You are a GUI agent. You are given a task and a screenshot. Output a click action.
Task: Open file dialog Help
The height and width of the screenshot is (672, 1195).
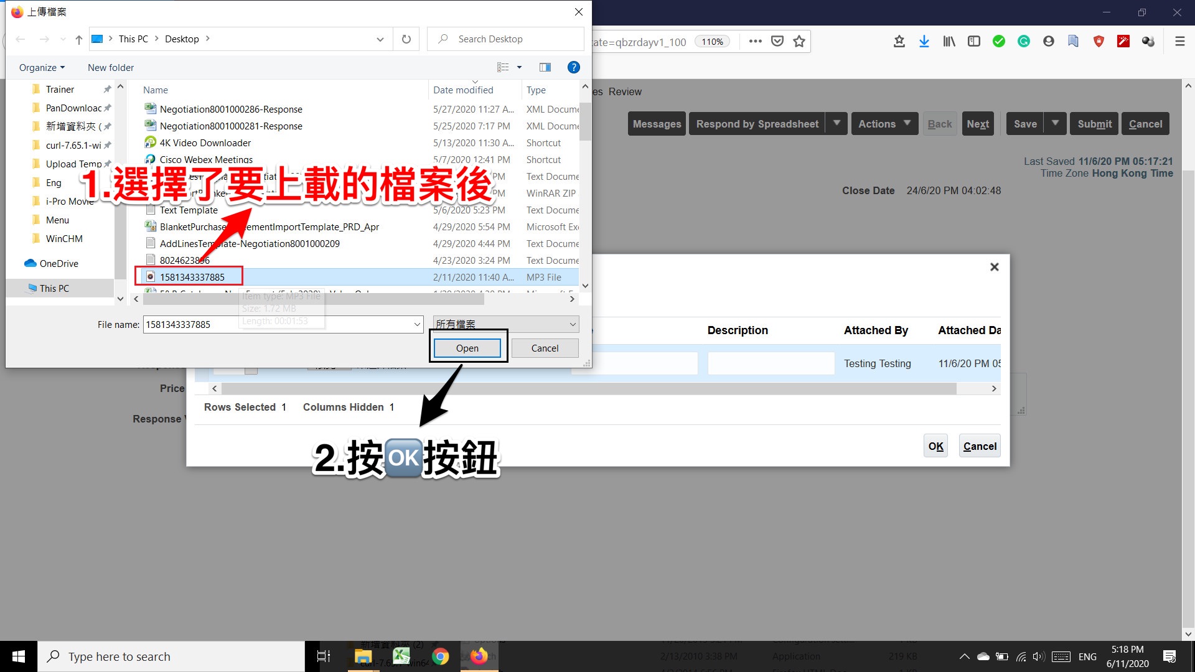pos(574,67)
